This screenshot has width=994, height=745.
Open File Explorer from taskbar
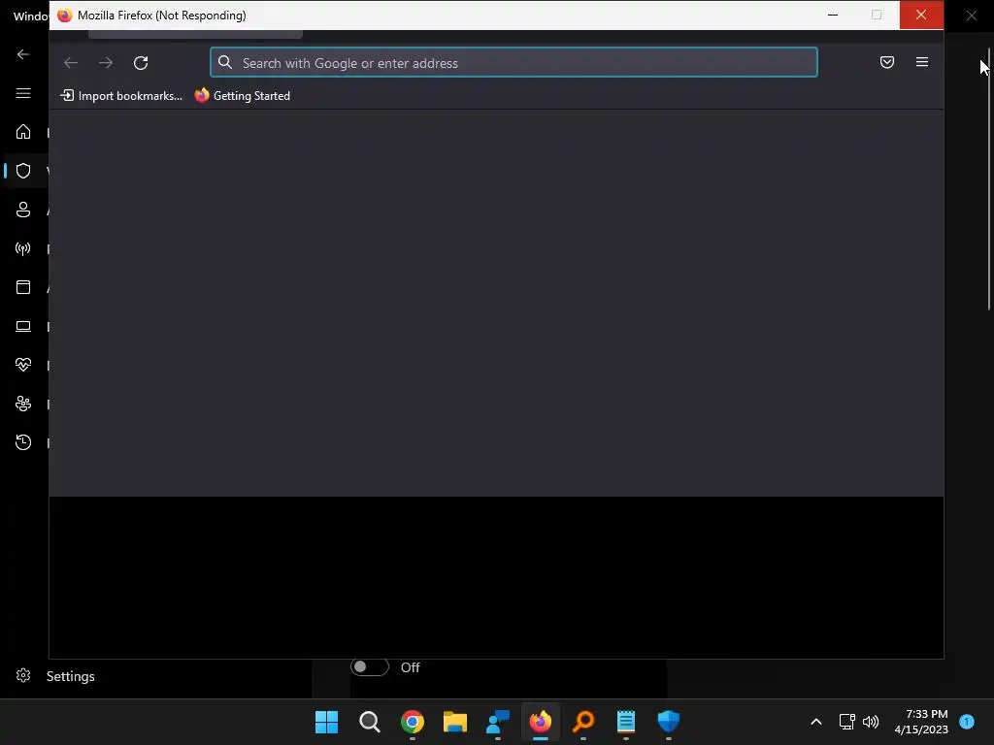tap(455, 722)
